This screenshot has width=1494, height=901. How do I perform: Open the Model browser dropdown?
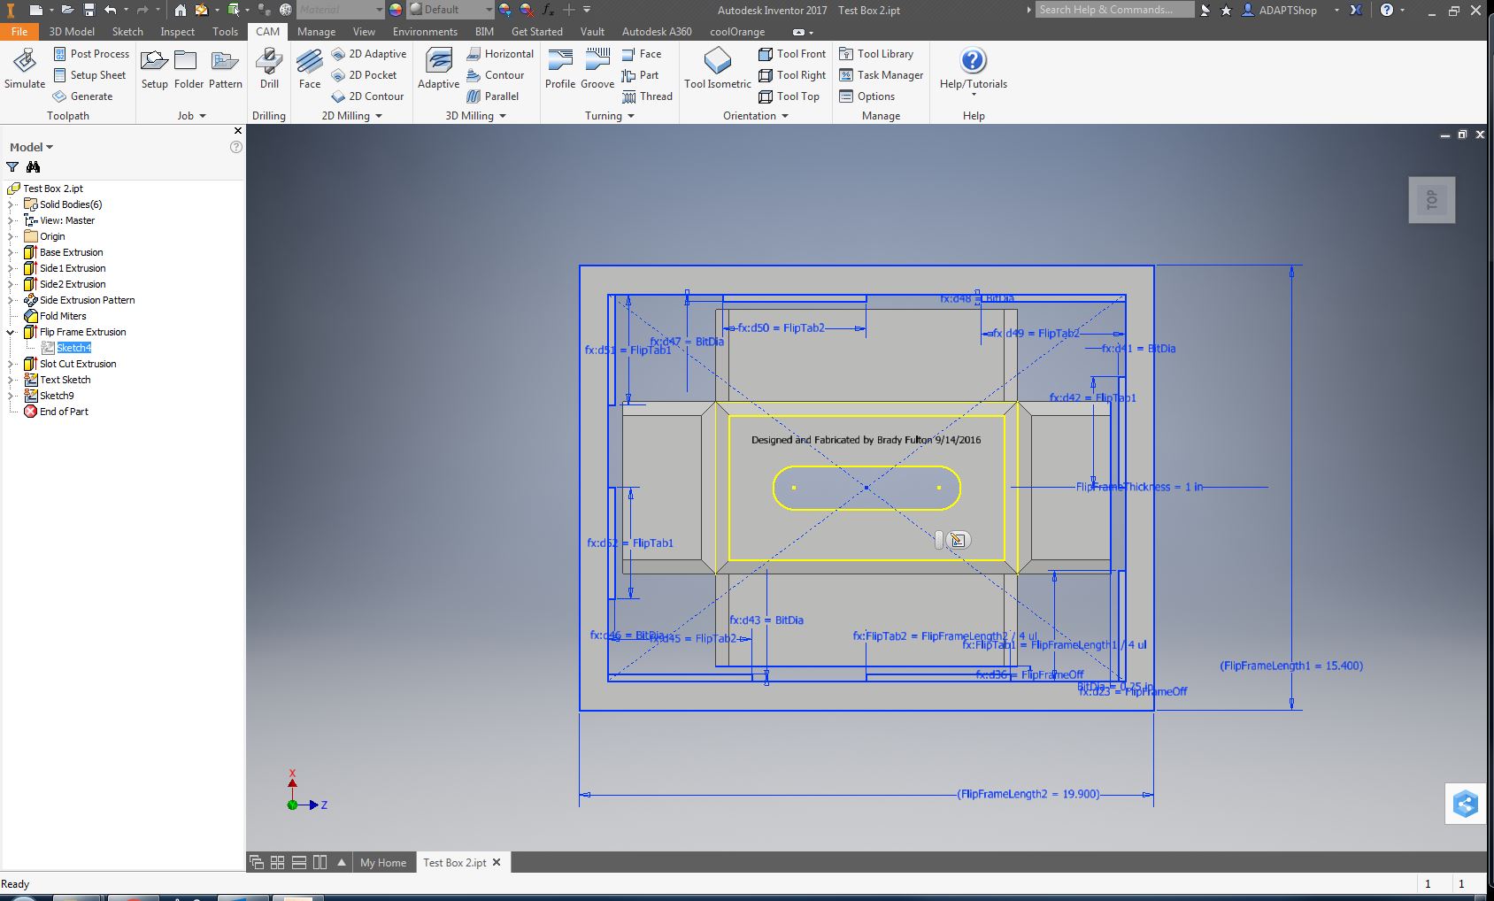(31, 147)
